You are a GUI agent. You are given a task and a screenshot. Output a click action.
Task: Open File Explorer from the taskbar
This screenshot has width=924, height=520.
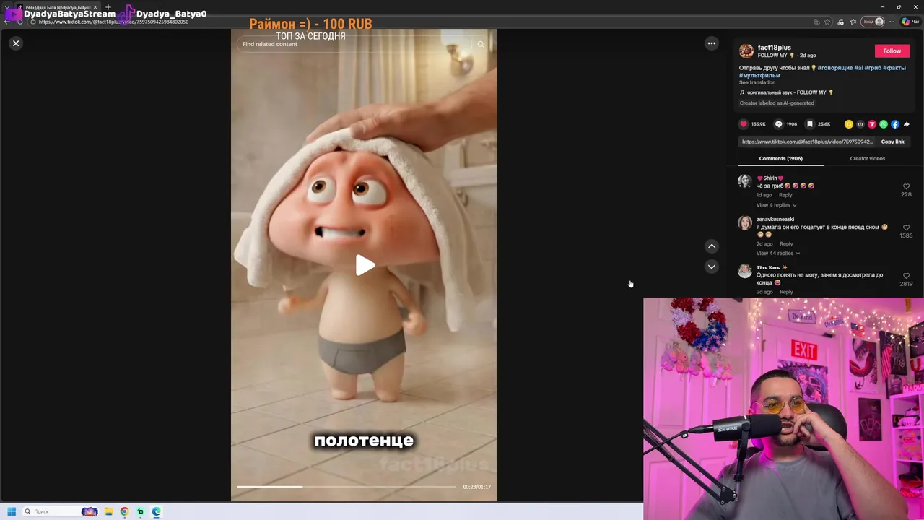pyautogui.click(x=109, y=511)
